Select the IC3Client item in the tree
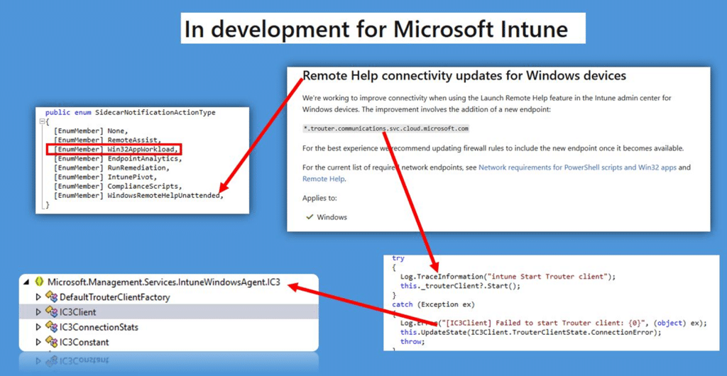Viewport: 727px width, 376px height. click(x=78, y=312)
